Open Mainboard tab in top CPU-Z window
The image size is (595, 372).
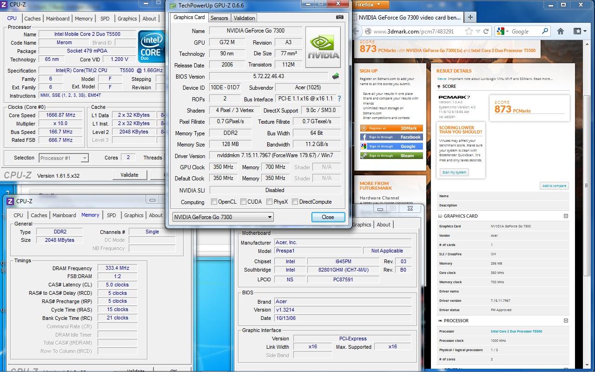click(58, 19)
